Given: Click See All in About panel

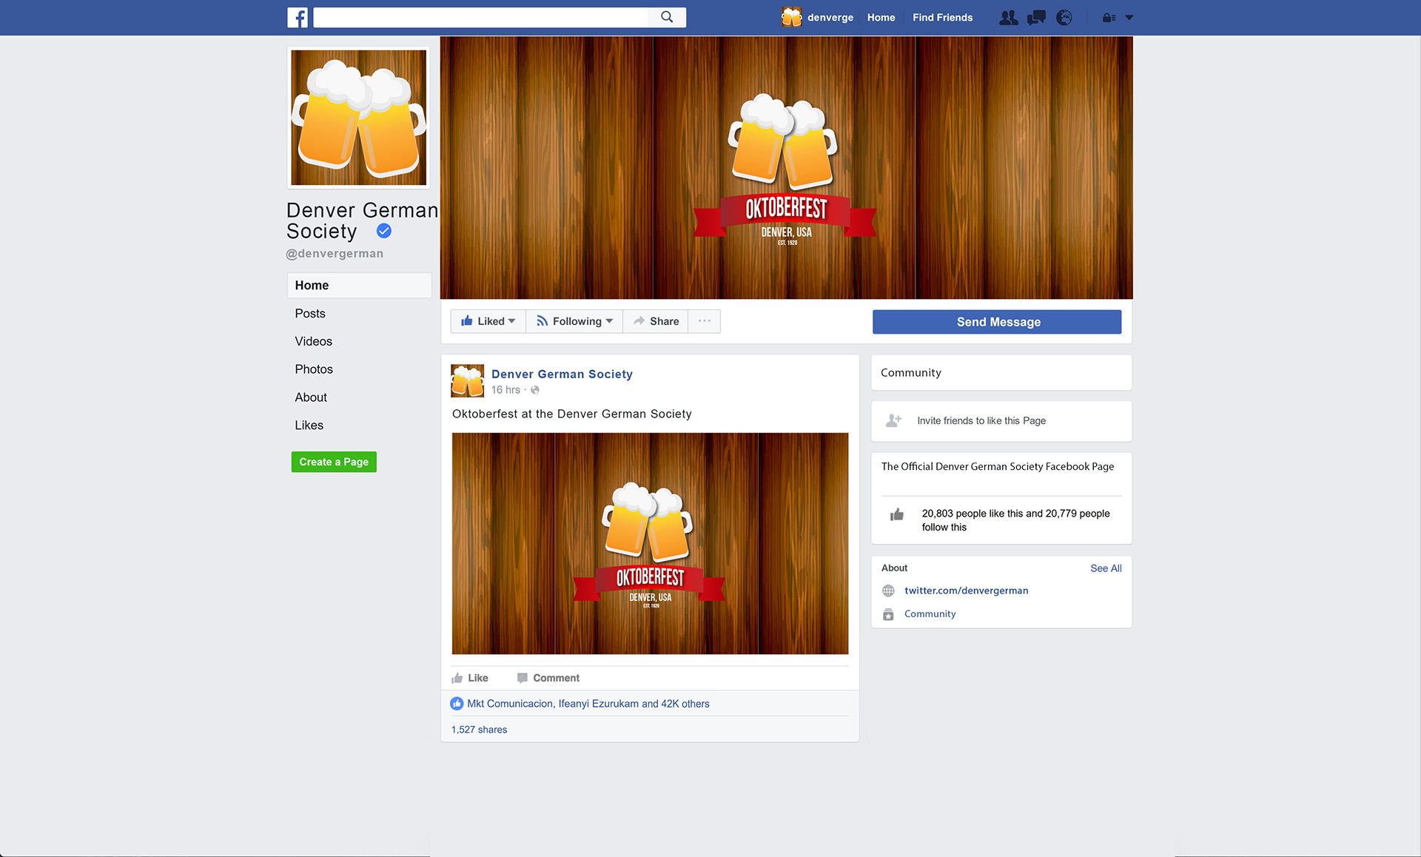Looking at the screenshot, I should [1106, 568].
